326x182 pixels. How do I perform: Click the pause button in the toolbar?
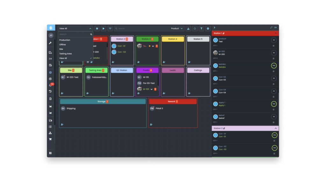pos(97,29)
